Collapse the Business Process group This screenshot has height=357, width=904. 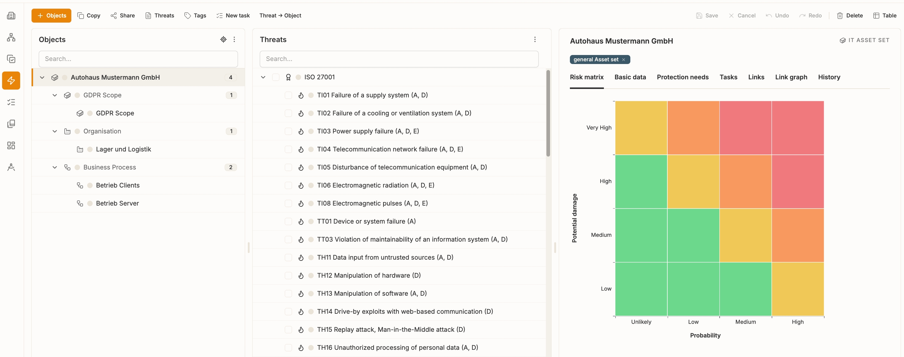click(x=55, y=167)
